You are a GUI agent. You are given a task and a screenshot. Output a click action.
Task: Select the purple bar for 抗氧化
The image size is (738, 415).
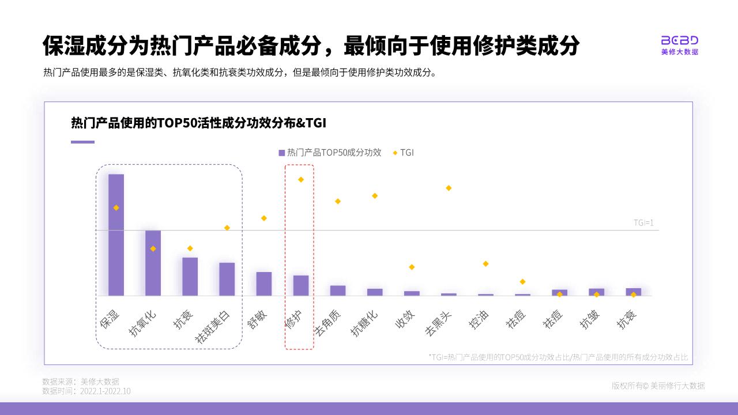153,263
